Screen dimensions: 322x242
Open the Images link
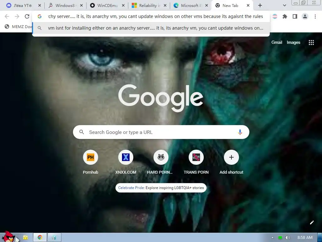point(293,43)
